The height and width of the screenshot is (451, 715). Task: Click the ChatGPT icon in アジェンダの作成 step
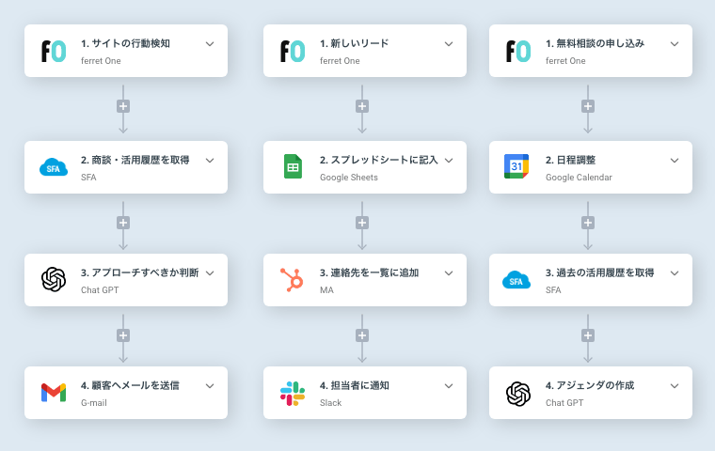(x=518, y=394)
